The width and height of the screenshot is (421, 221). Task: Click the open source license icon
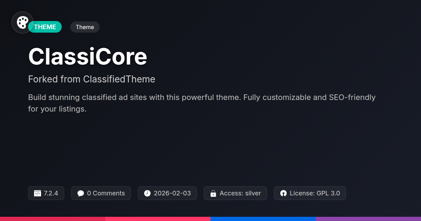(283, 193)
